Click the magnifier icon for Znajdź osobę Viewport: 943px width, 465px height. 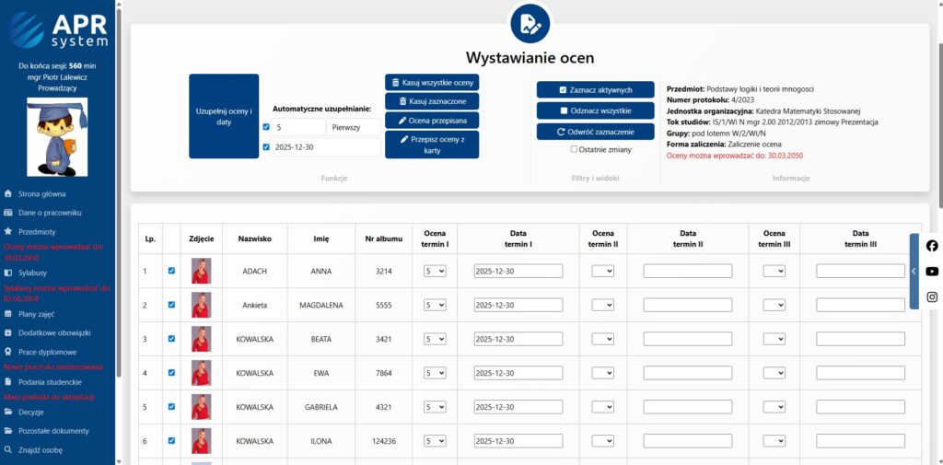coord(8,450)
